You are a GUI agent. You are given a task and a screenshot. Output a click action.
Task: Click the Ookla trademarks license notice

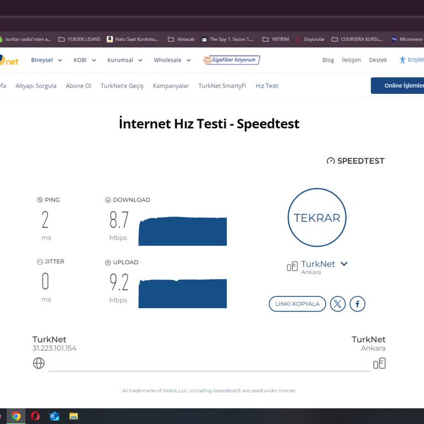click(209, 390)
